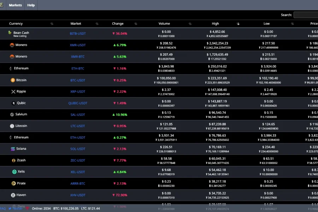
Task: Select the Salvium currency name
Action: tap(21, 114)
